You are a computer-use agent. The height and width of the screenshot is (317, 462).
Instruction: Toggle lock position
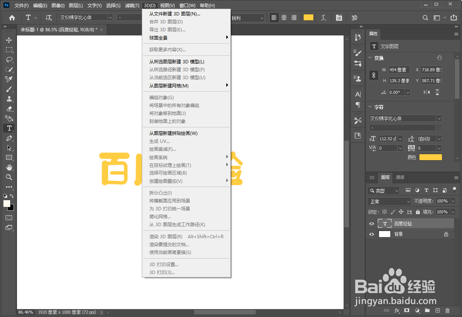[401, 212]
